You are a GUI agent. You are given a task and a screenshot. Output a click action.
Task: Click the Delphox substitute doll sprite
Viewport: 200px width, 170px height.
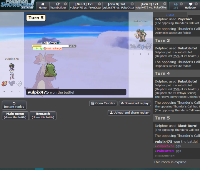tap(50, 70)
